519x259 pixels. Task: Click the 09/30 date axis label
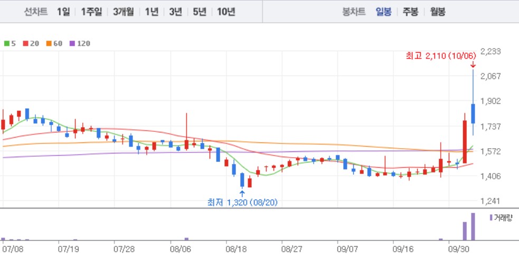pos(458,249)
